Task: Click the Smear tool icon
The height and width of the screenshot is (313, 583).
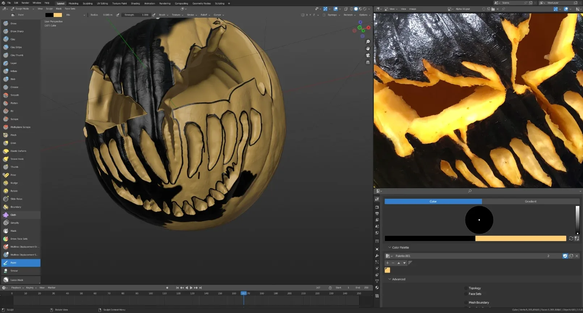Action: 6,271
